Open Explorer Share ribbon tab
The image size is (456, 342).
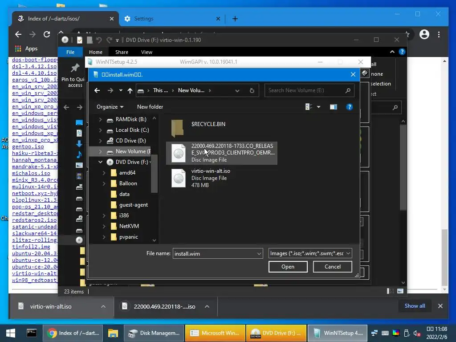tap(122, 52)
